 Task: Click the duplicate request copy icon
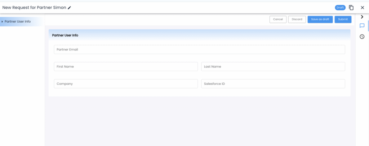[x=351, y=8]
